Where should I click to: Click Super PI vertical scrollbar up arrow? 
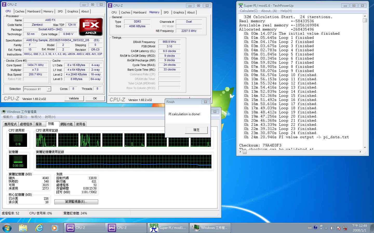click(365, 16)
